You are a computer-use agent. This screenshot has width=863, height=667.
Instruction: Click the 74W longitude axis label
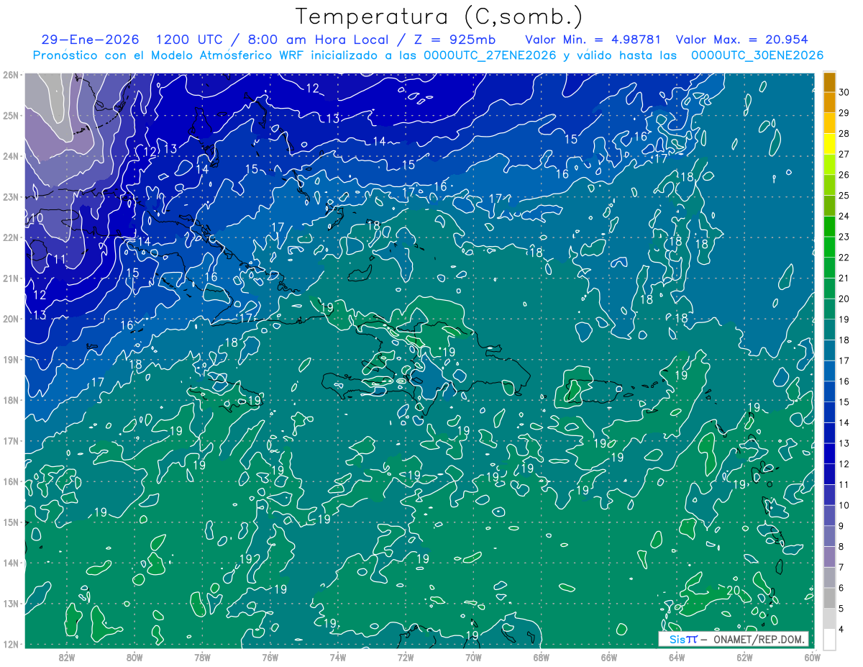(338, 657)
